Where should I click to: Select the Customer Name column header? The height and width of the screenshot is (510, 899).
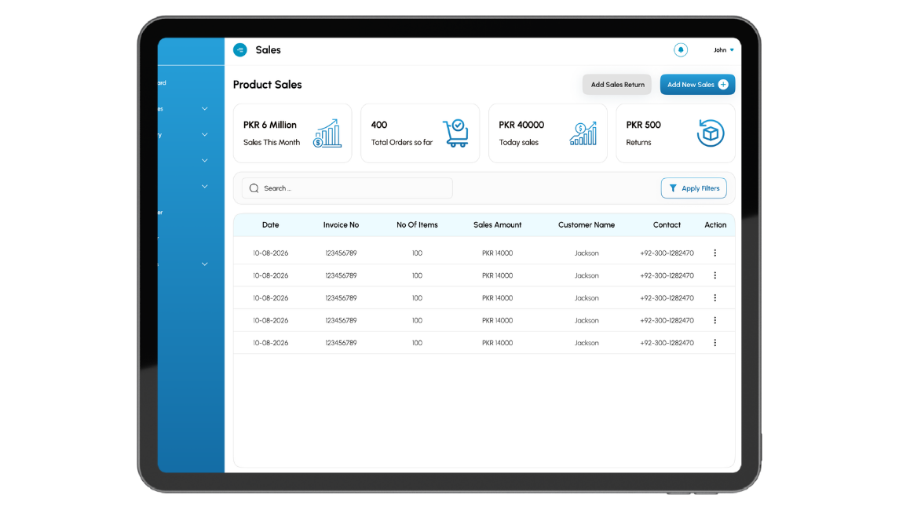587,224
